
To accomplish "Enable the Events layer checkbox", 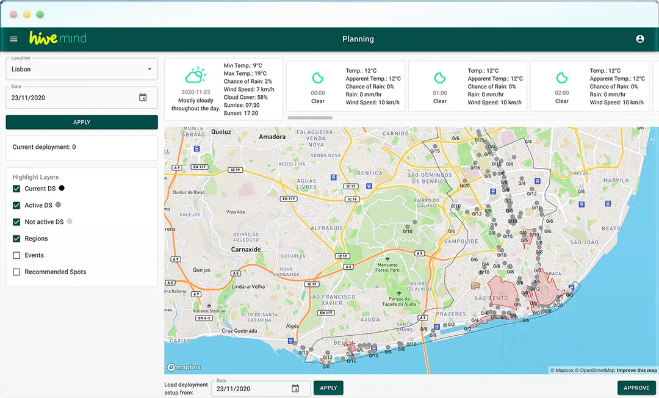I will (16, 255).
